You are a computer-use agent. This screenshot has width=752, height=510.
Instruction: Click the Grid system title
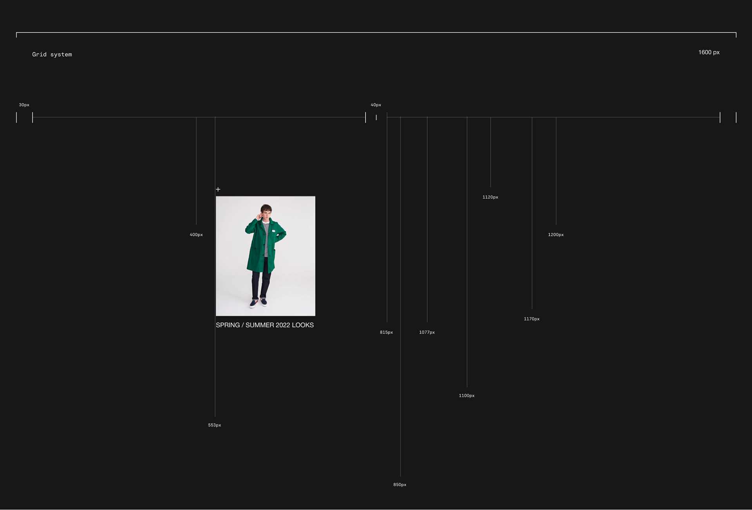pyautogui.click(x=52, y=54)
